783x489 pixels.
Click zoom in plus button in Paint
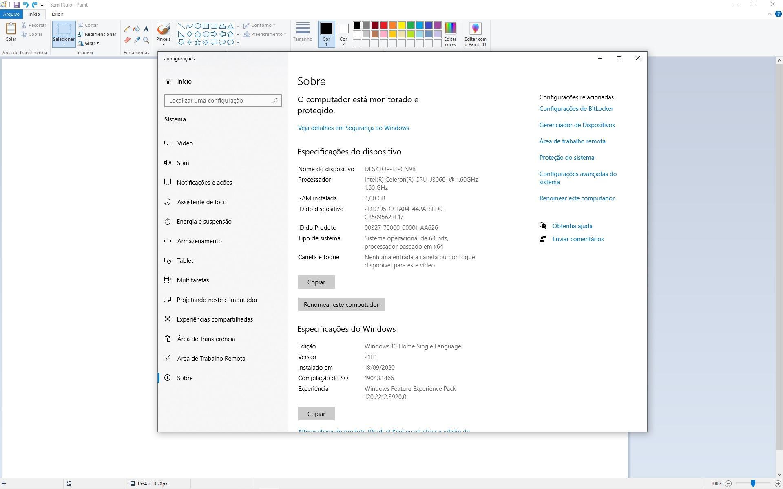tap(778, 484)
